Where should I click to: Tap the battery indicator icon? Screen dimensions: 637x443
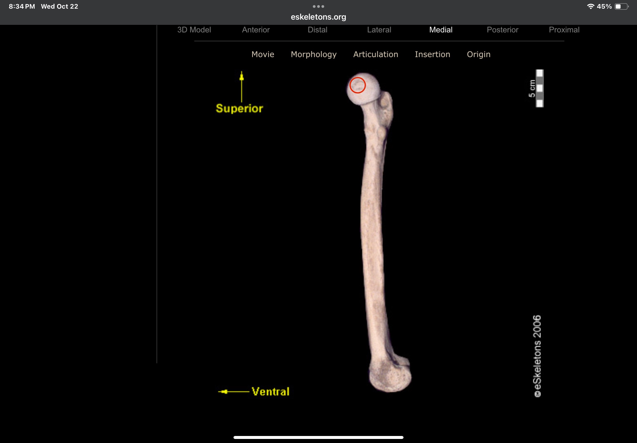coord(621,6)
